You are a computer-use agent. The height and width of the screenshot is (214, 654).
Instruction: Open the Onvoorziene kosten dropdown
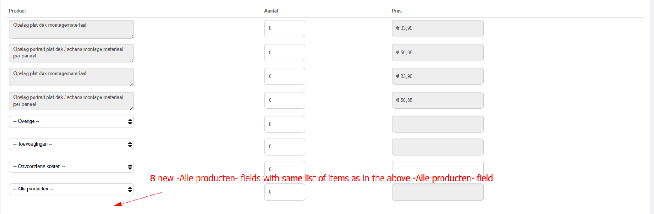71,167
